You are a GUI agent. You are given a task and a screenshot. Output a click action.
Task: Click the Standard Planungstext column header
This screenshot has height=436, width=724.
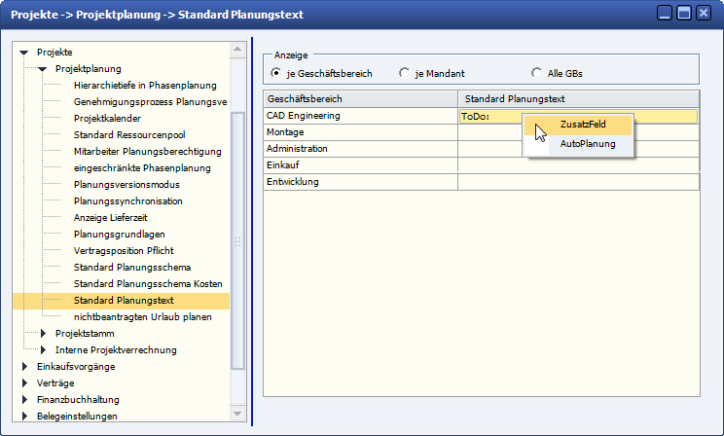(578, 99)
